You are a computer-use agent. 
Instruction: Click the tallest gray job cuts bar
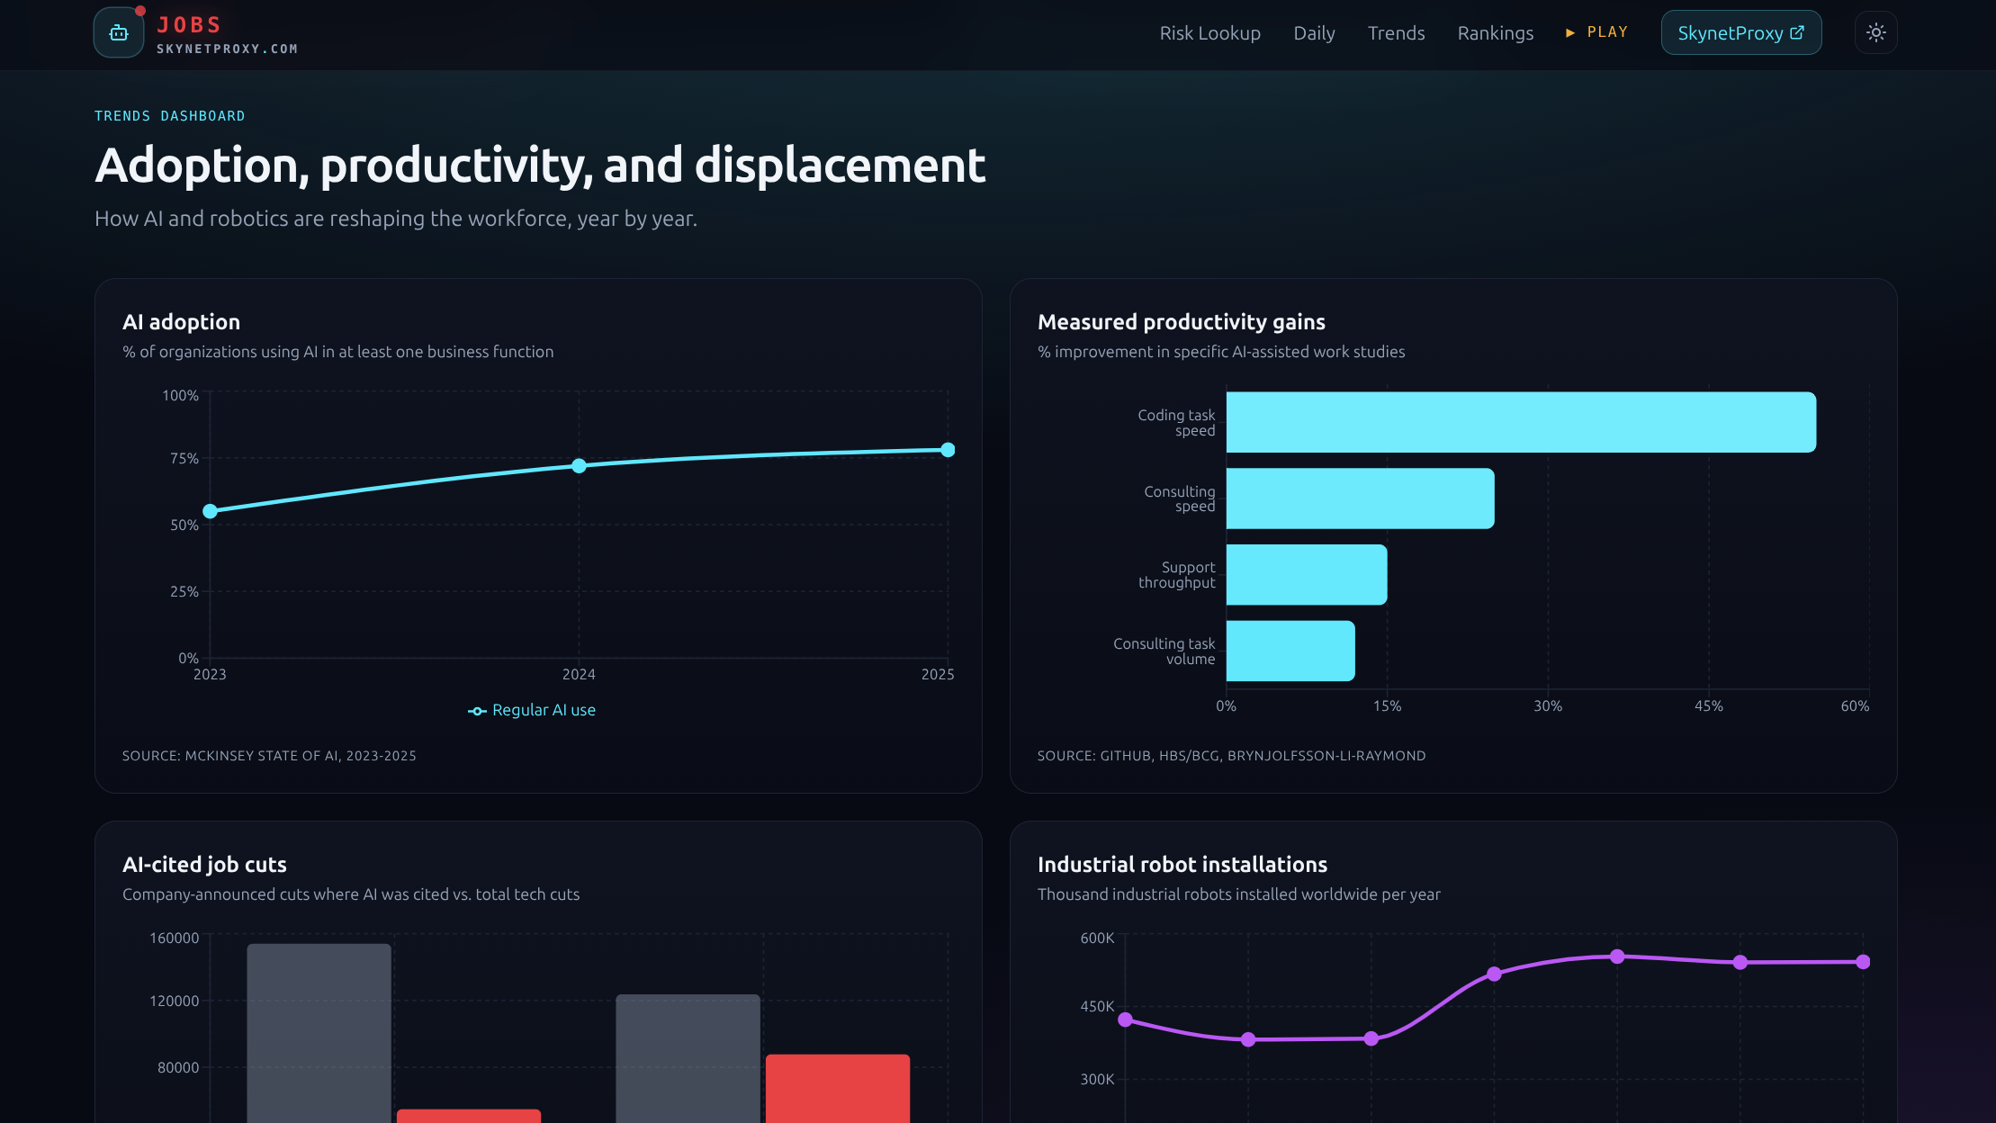coord(319,1033)
